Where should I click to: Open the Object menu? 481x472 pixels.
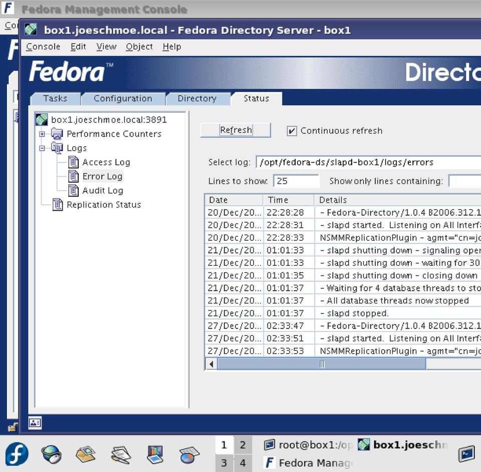(x=139, y=47)
